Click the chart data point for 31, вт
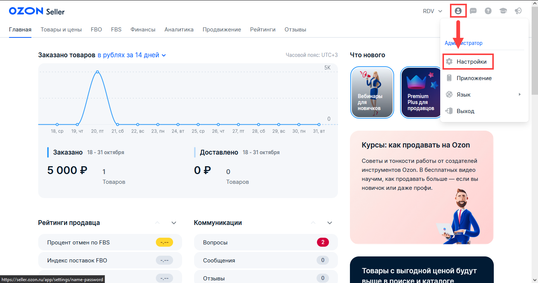This screenshot has width=538, height=283. point(319,124)
